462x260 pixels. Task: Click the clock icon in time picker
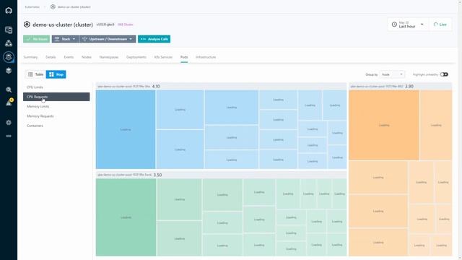(x=394, y=25)
